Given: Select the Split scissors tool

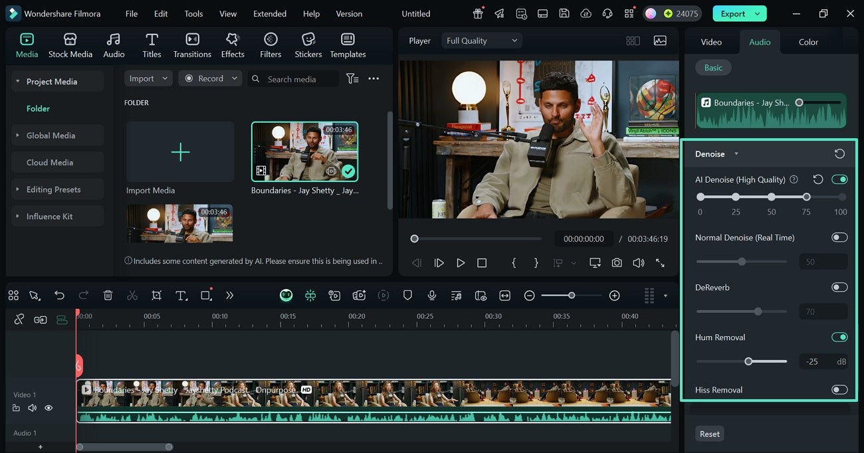Looking at the screenshot, I should click(132, 296).
